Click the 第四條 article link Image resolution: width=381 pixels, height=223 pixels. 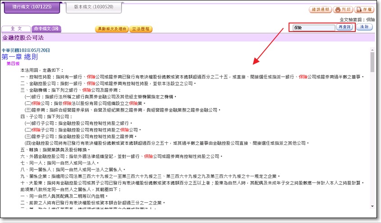[x=13, y=64]
